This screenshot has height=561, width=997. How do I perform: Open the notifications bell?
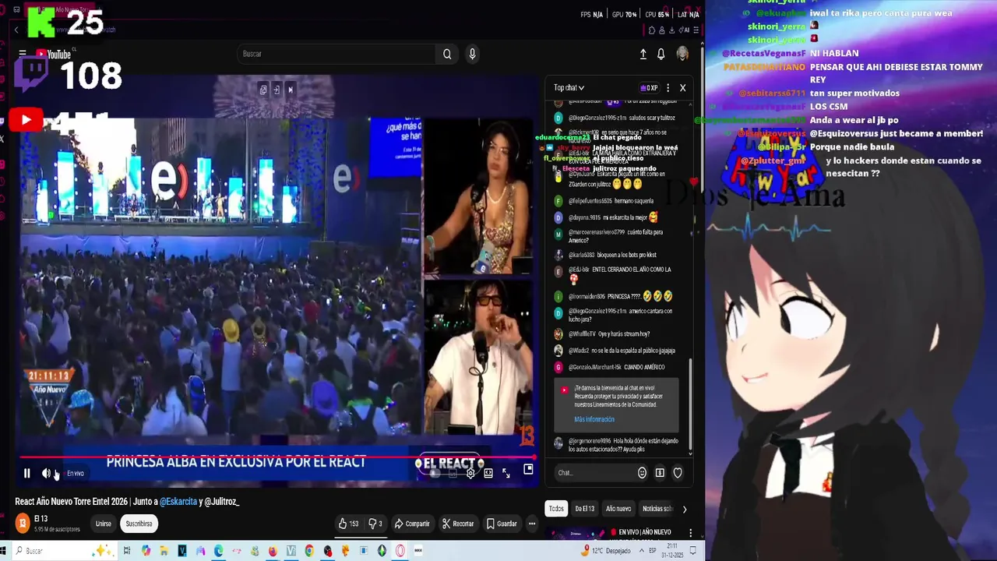tap(661, 54)
